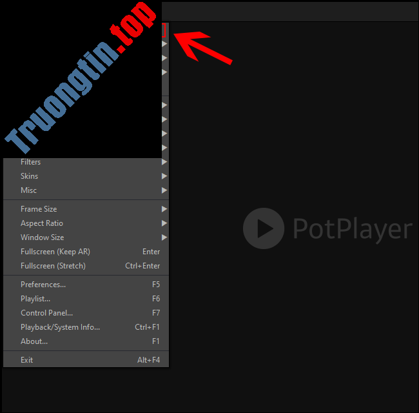This screenshot has width=419, height=413.
Task: Expand the Filters submenu arrow
Action: [x=164, y=162]
